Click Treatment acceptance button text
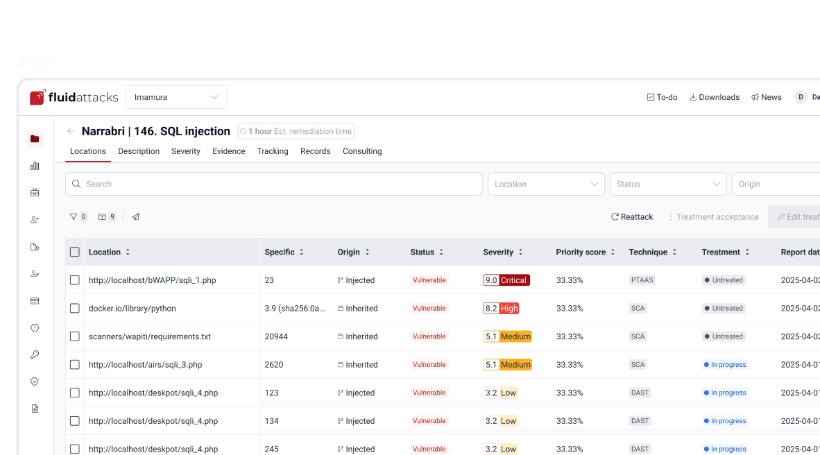This screenshot has width=820, height=455. click(717, 216)
